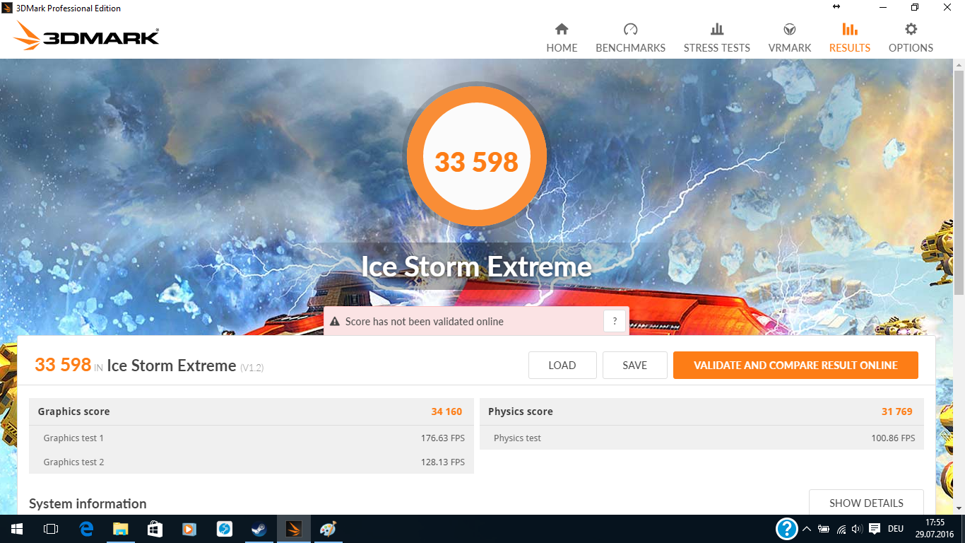This screenshot has width=965, height=543.
Task: Click the 3DMark taskbar icon
Action: pyautogui.click(x=293, y=529)
